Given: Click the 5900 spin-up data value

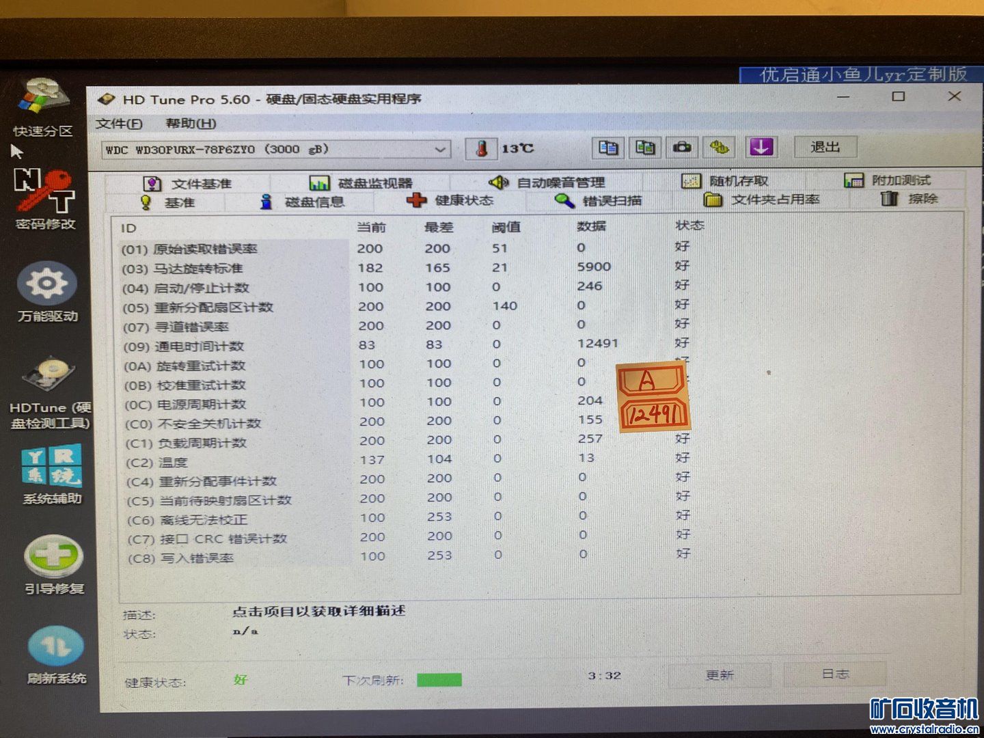Looking at the screenshot, I should 594,266.
